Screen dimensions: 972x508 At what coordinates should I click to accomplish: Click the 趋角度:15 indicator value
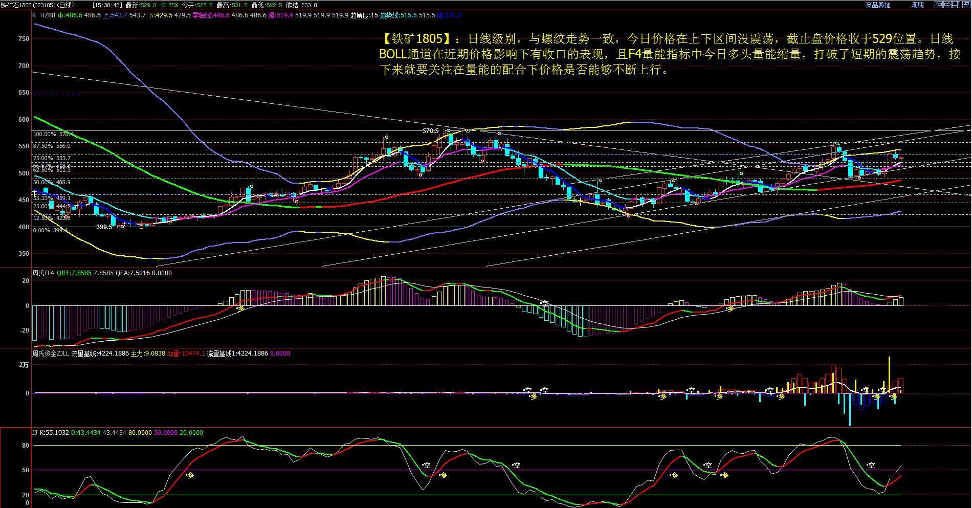[x=364, y=15]
